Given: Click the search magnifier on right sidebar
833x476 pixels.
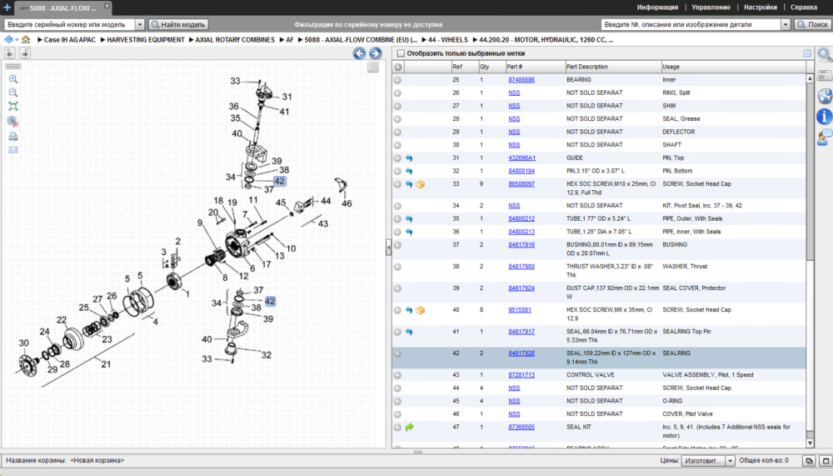Looking at the screenshot, I should (825, 54).
